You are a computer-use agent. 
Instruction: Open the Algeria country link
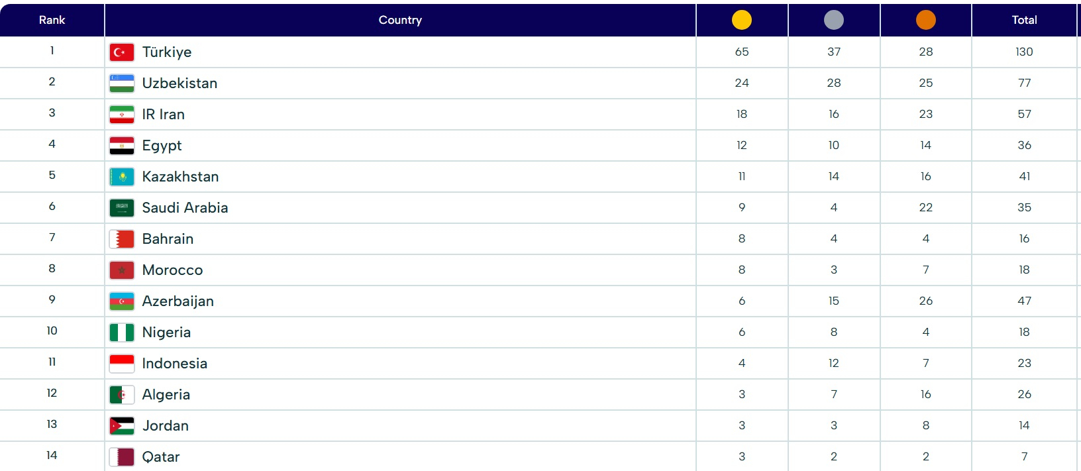click(166, 395)
